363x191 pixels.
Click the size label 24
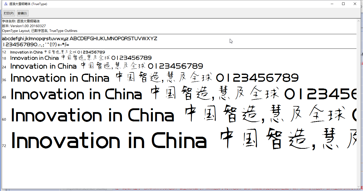4,67
